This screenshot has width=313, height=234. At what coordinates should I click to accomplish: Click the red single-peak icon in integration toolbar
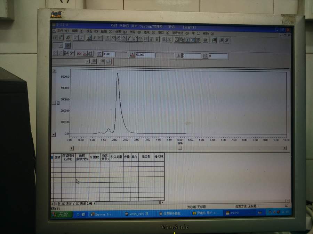pos(85,53)
